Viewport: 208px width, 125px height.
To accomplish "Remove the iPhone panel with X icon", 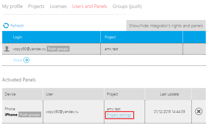I will [198, 112].
